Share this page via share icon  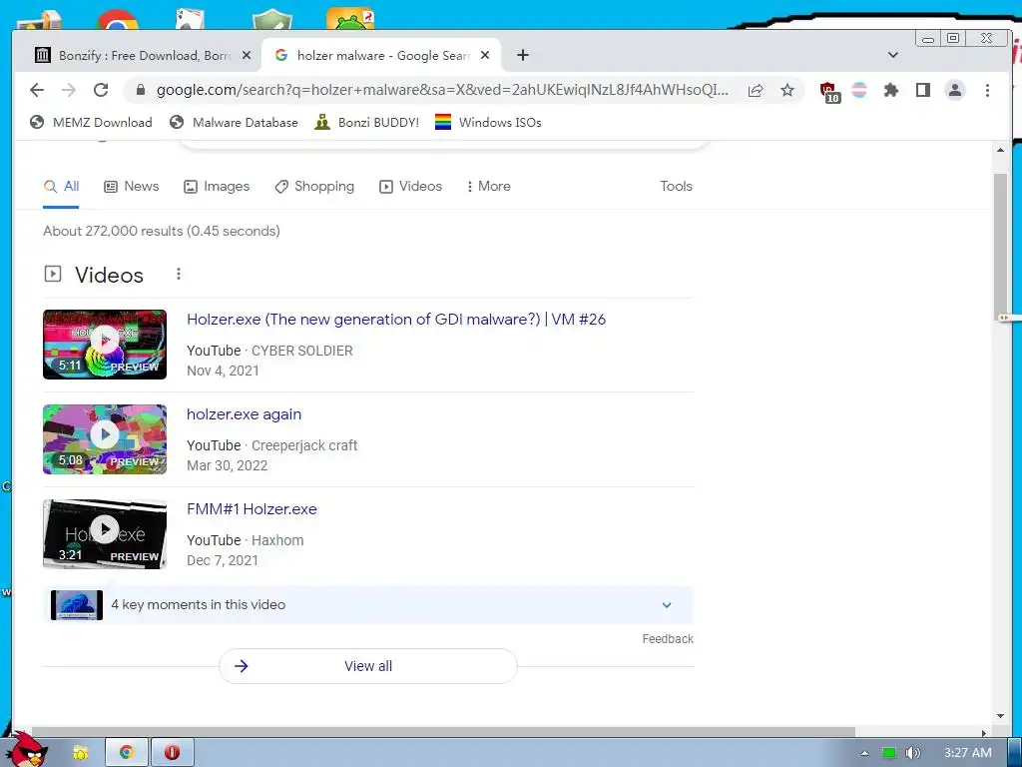(756, 90)
